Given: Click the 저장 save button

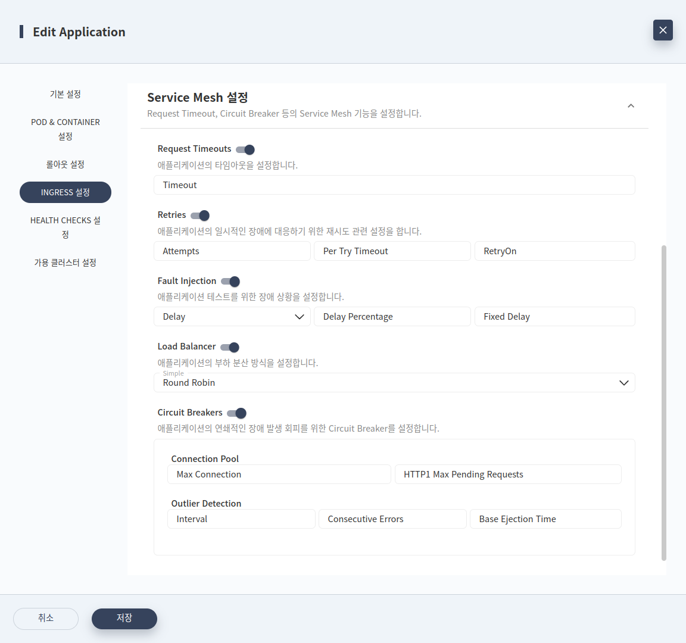Looking at the screenshot, I should pos(124,619).
